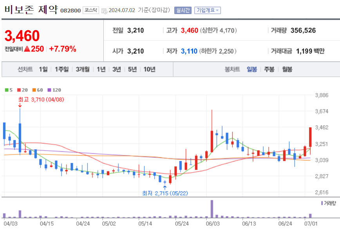Click the purple 거래량 legend marker
The height and width of the screenshot is (235, 340).
(322, 203)
